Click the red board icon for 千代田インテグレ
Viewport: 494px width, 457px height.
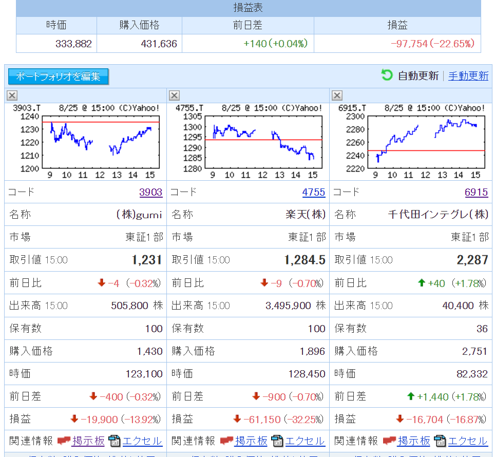389,441
